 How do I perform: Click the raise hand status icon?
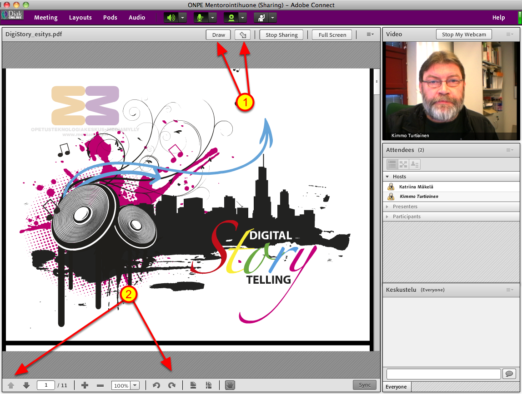click(261, 18)
